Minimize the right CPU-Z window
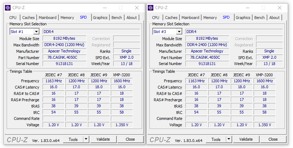The height and width of the screenshot is (148, 293). coord(247,8)
